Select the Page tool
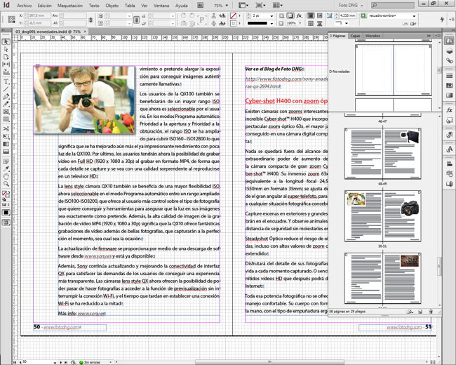This screenshot has height=365, width=456. point(6,57)
